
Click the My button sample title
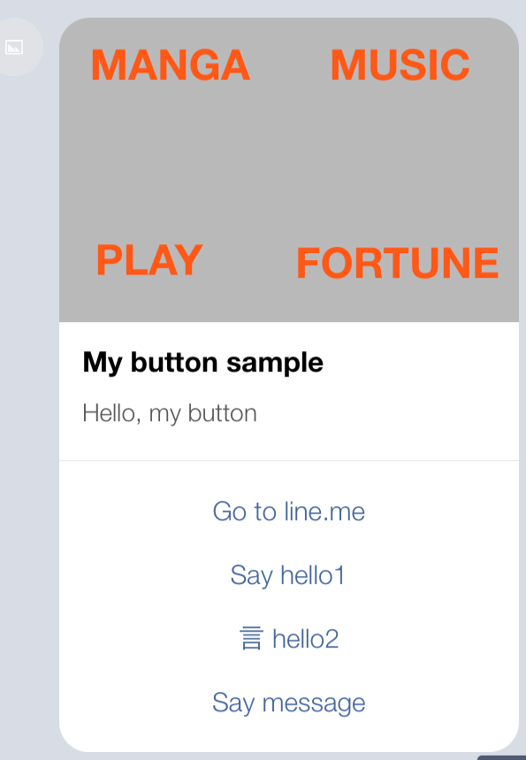203,362
